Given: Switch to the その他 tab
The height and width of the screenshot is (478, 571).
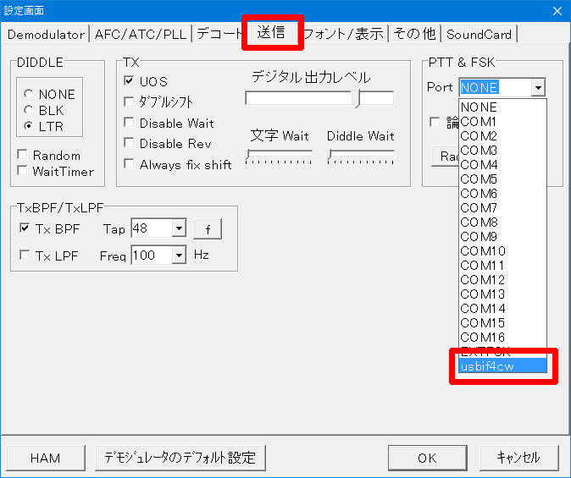Looking at the screenshot, I should pyautogui.click(x=414, y=34).
